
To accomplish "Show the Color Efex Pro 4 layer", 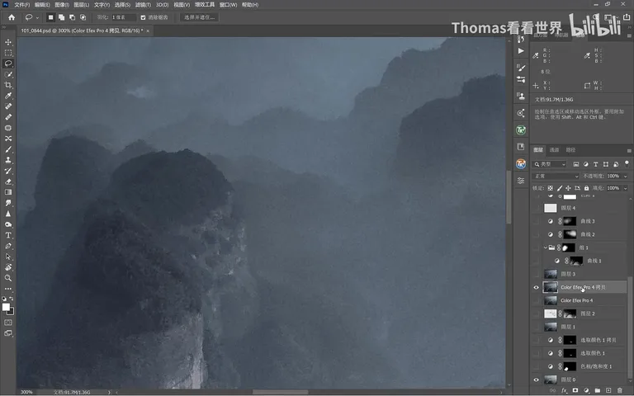I will 536,300.
